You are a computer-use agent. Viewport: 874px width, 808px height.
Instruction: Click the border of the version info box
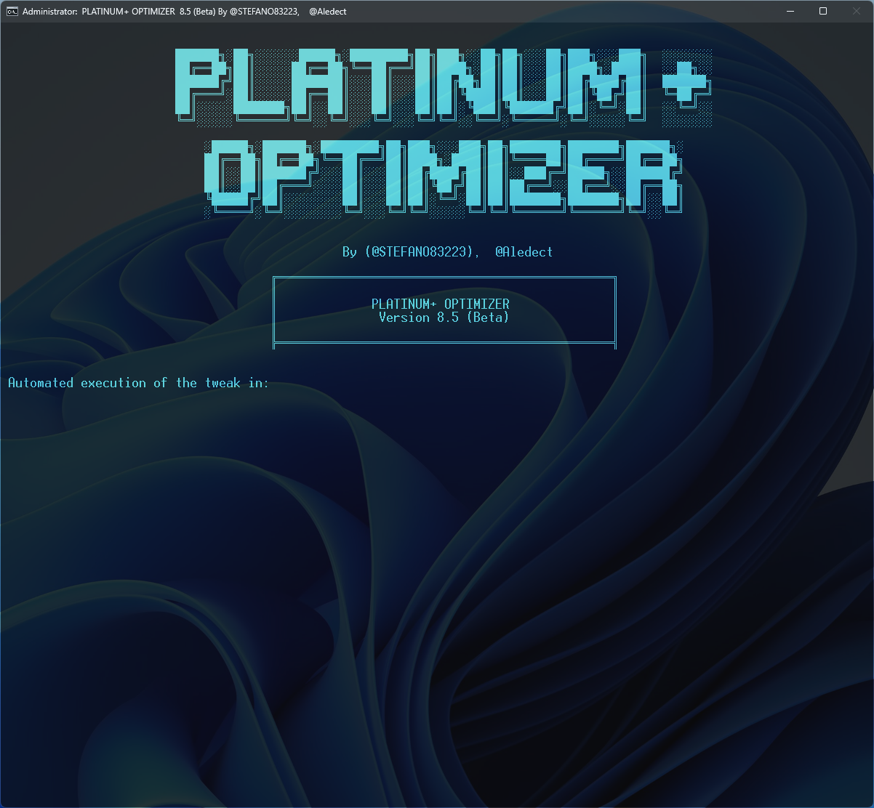coord(444,277)
